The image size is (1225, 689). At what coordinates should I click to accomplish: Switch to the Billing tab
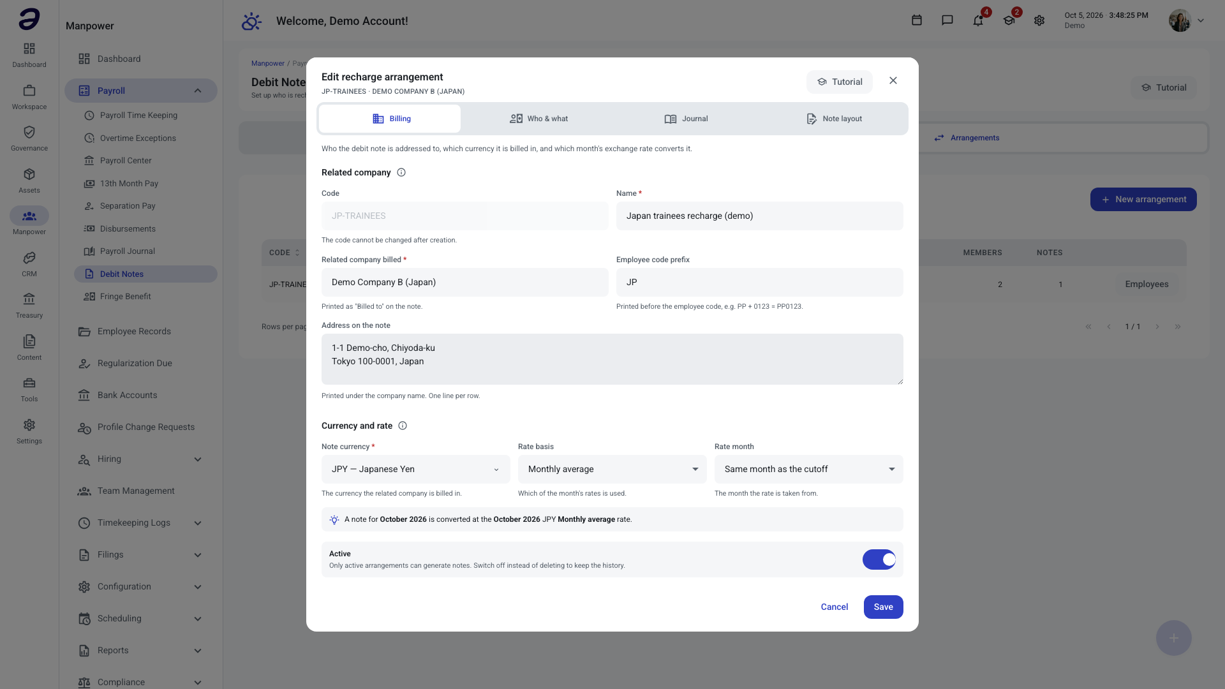pos(390,119)
